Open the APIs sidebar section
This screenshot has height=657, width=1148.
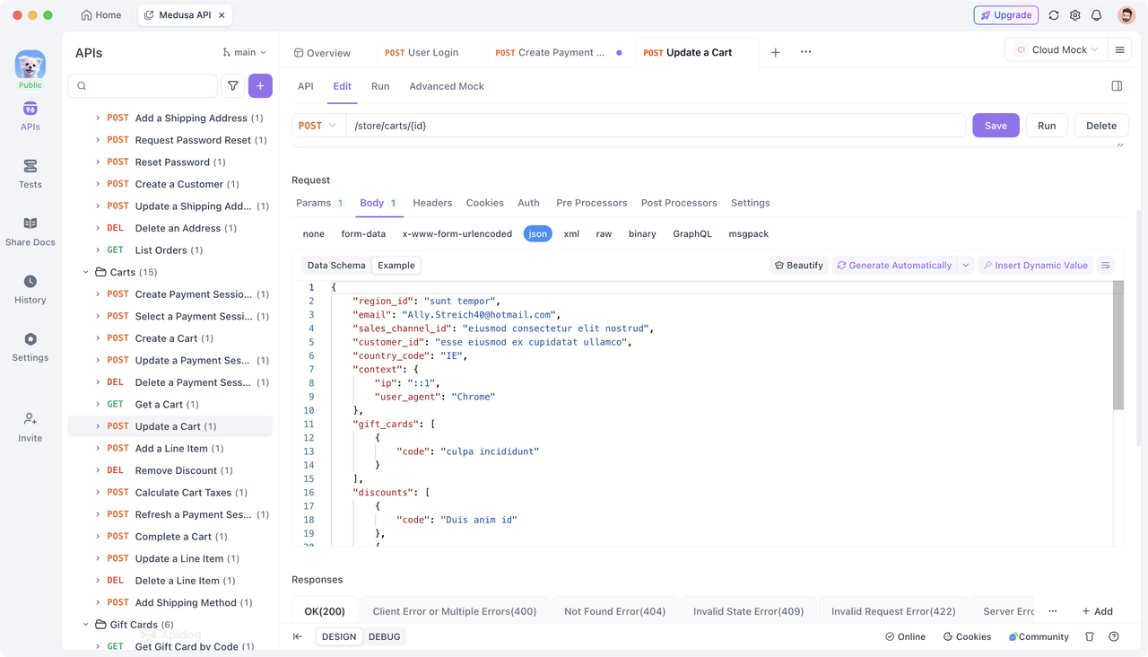pyautogui.click(x=30, y=116)
